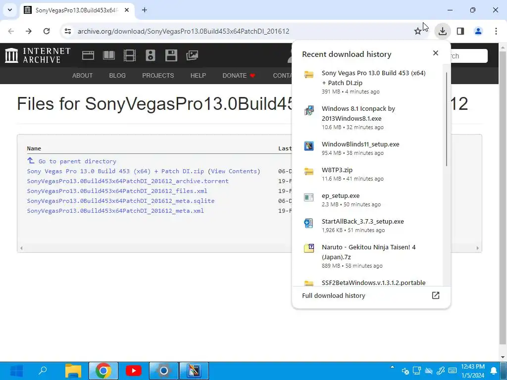Open Chrome side panel icon
The image size is (507, 380).
tap(460, 31)
